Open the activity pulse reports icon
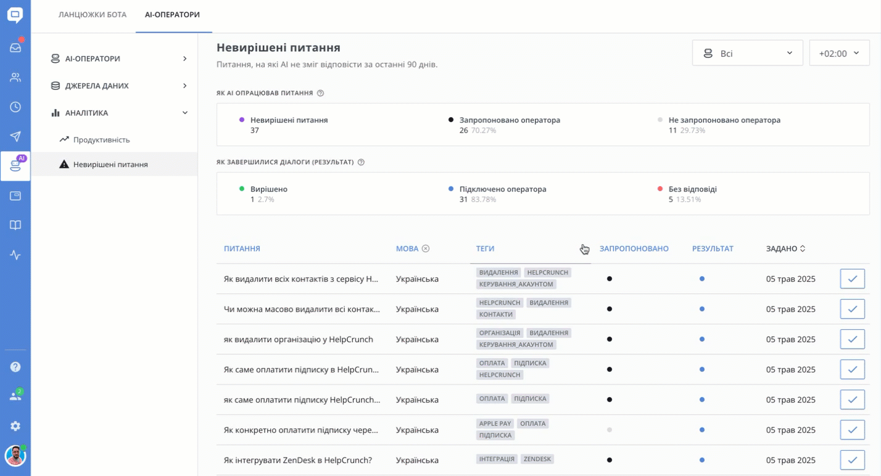Image resolution: width=881 pixels, height=476 pixels. pos(15,255)
